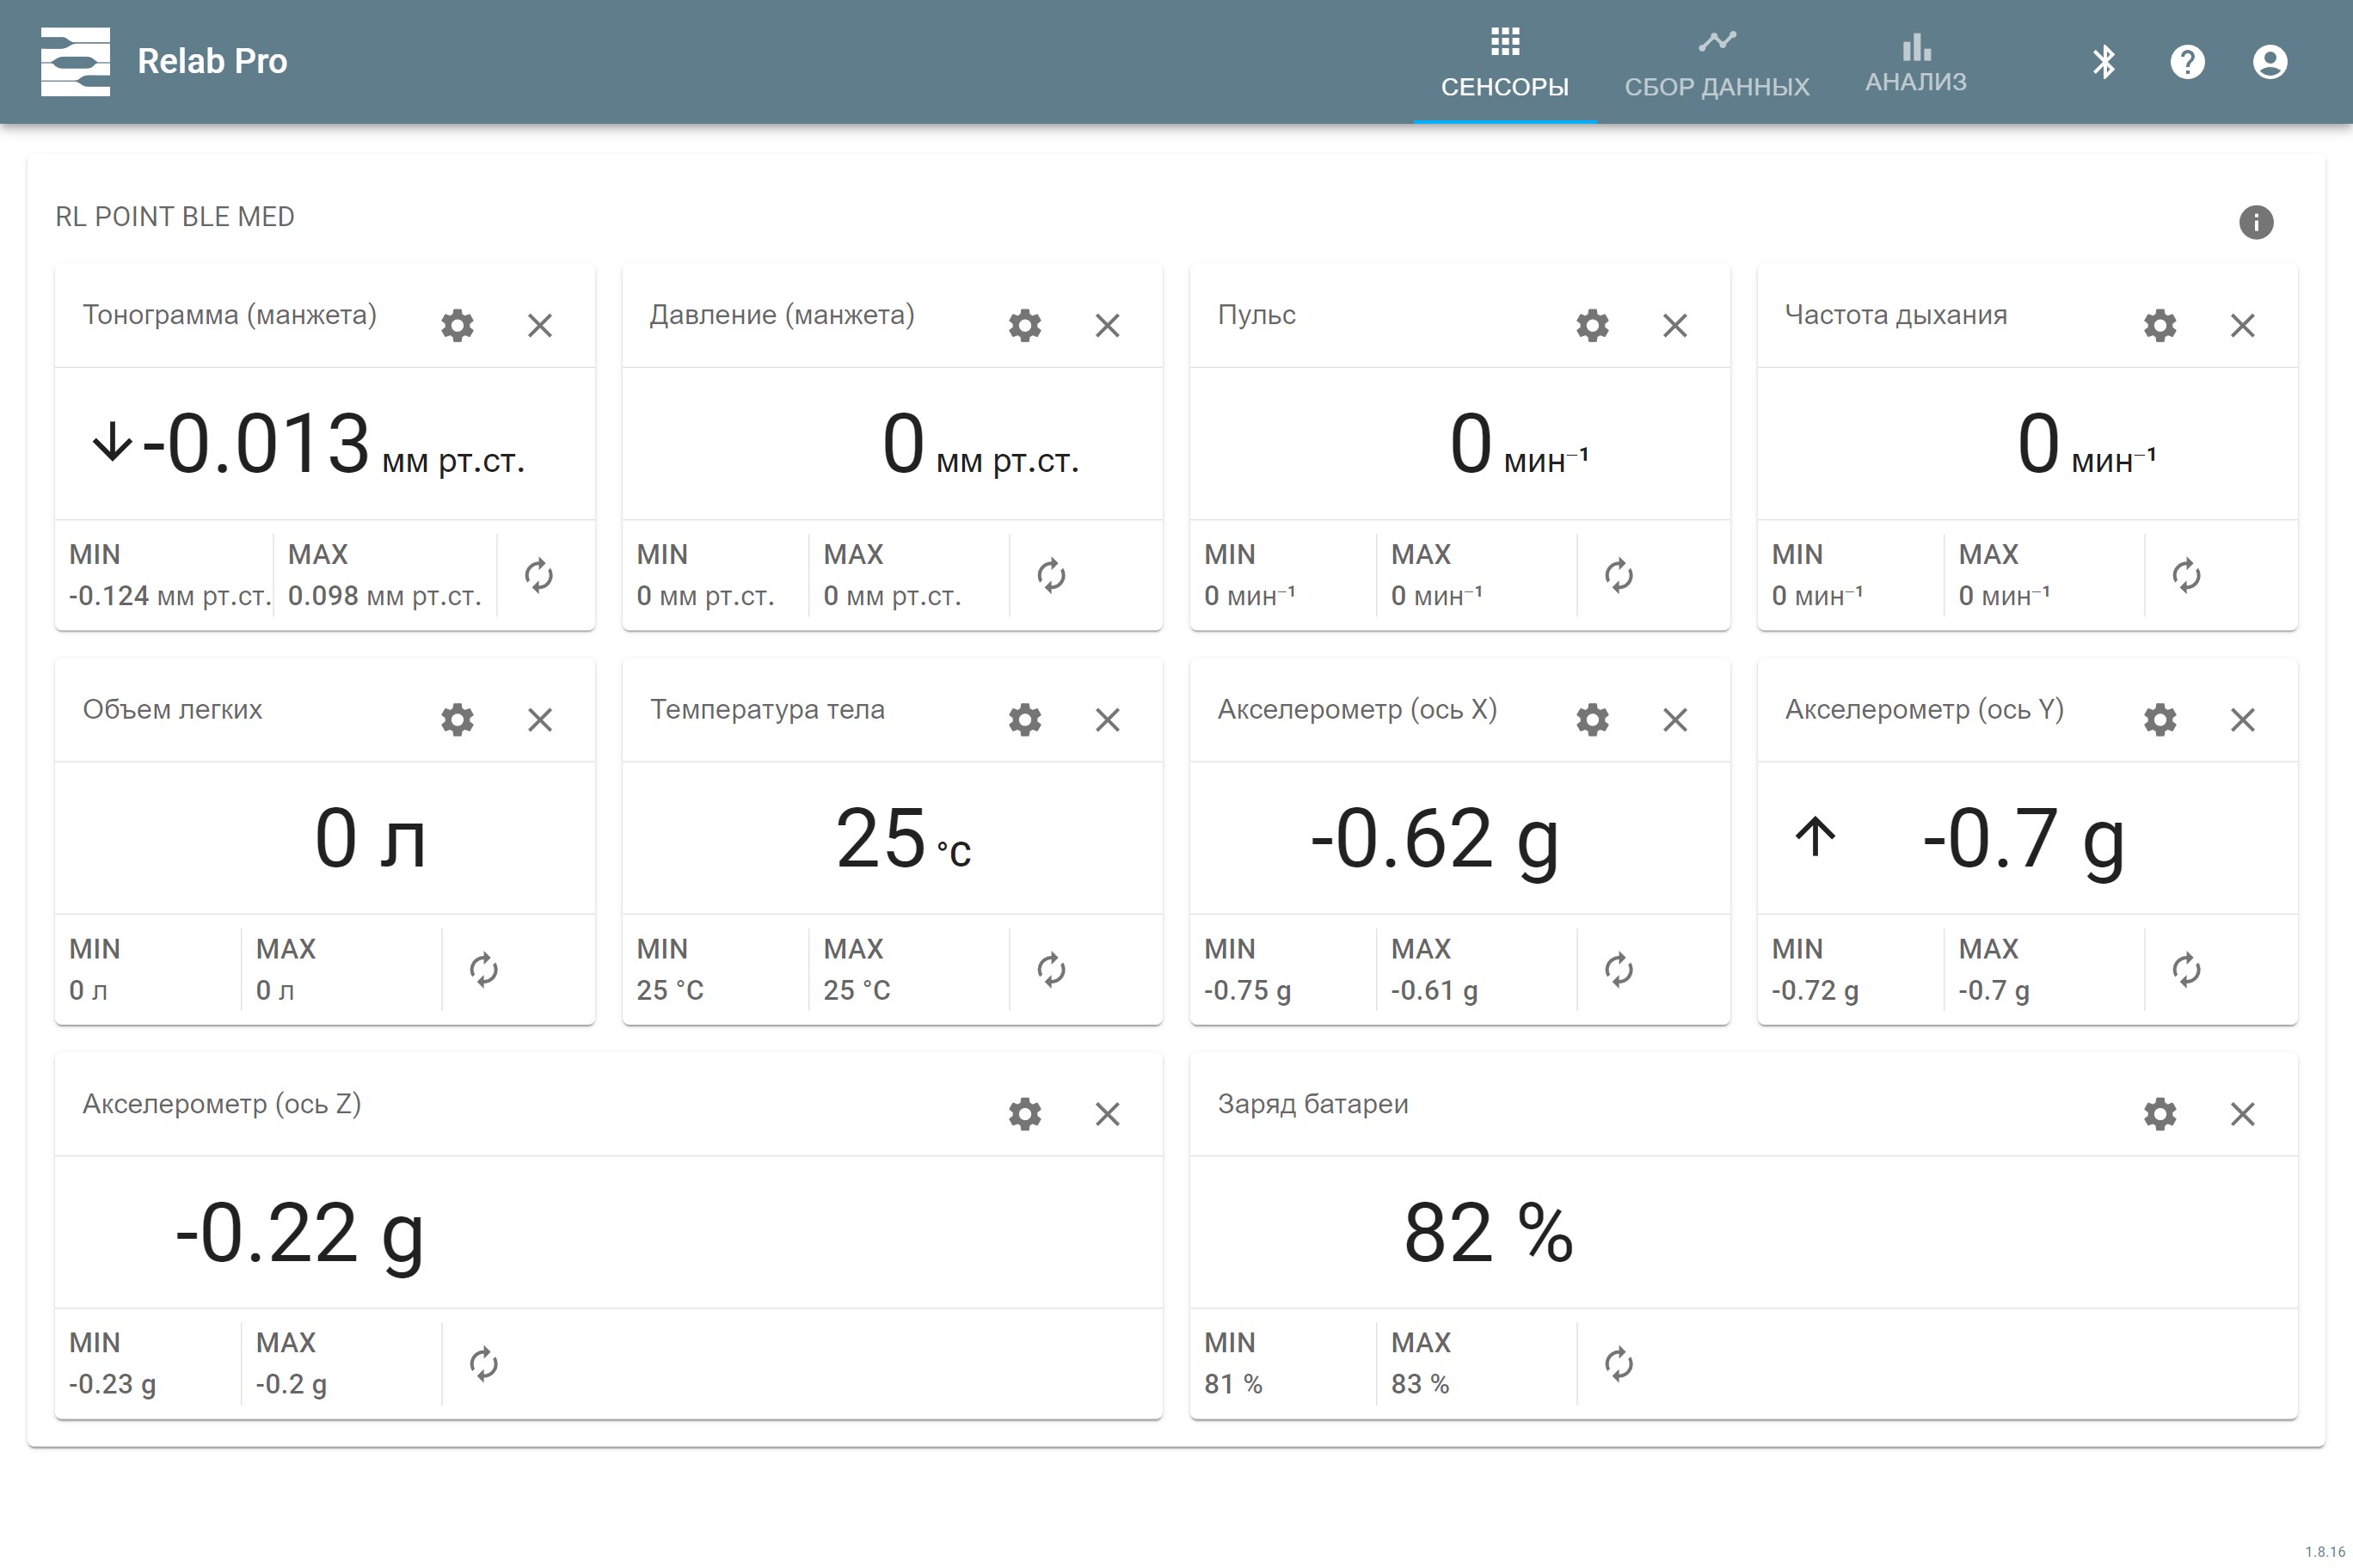Reset min/max values for Заряд батареи
Viewport: 2353px width, 1568px height.
1618,1364
